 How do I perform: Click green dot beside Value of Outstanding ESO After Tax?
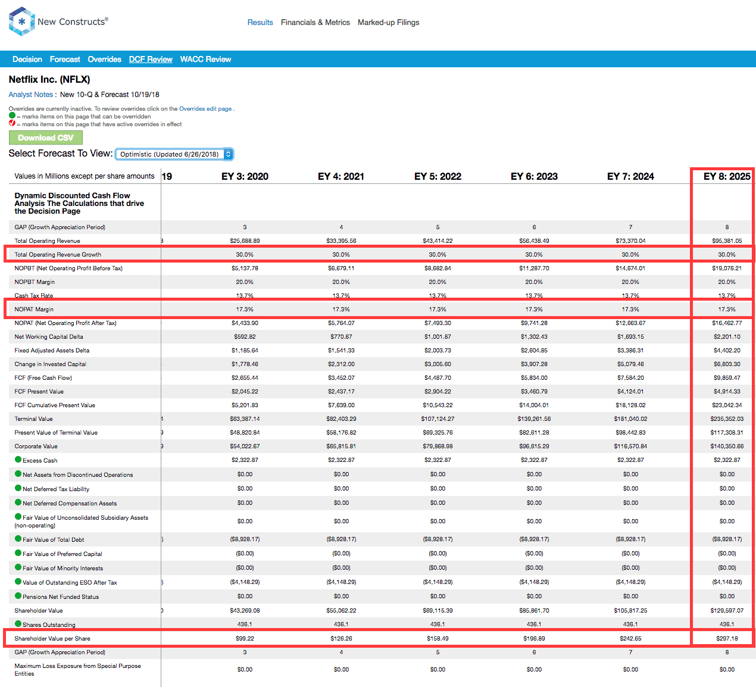[x=18, y=582]
